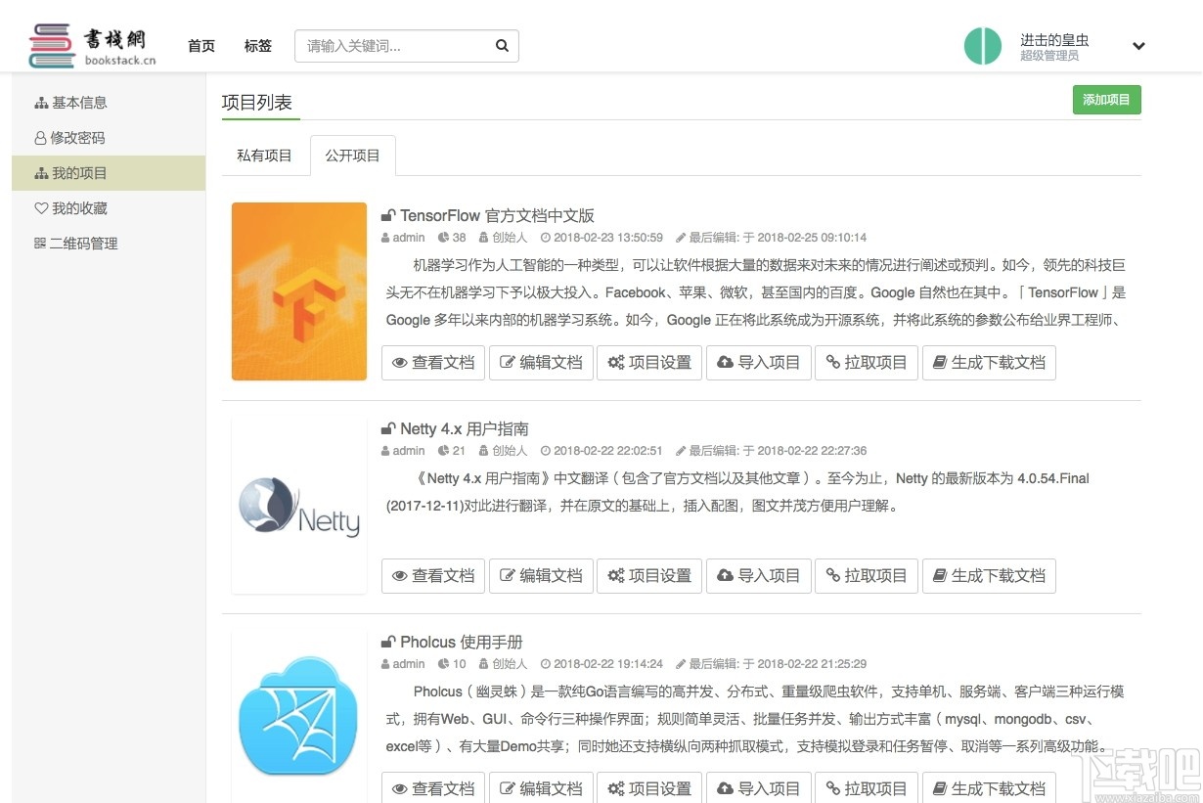The width and height of the screenshot is (1203, 803).
Task: Switch to the 公开项目 tab
Action: pos(352,155)
